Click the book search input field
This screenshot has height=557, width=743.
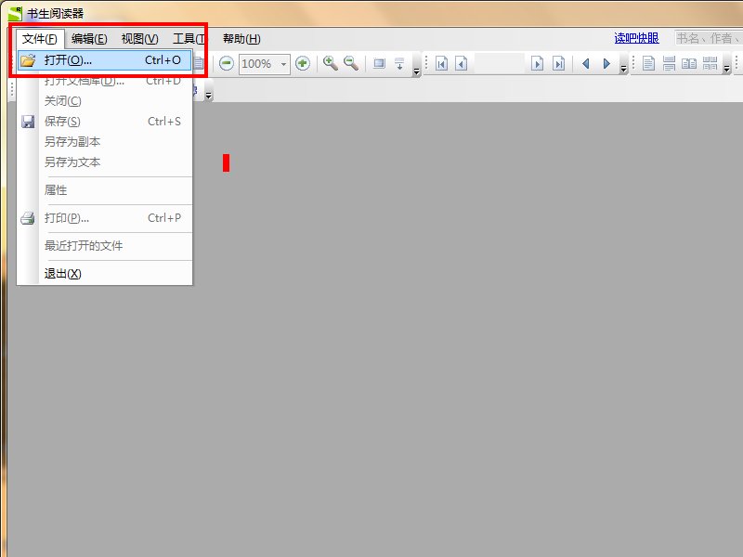point(706,38)
